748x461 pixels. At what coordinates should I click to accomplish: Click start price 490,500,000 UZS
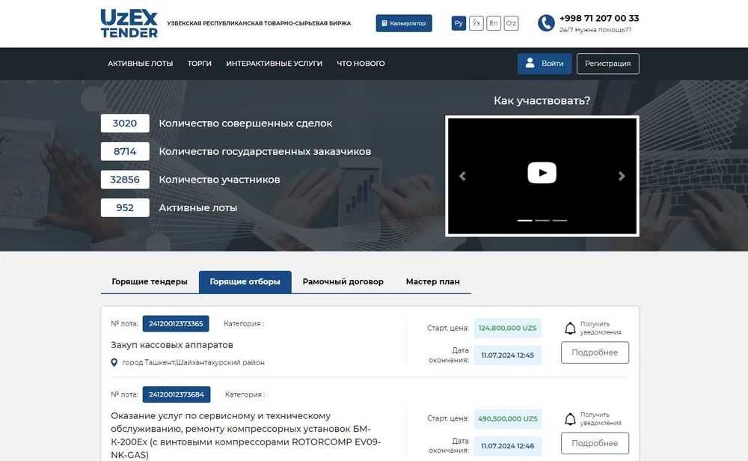point(508,418)
